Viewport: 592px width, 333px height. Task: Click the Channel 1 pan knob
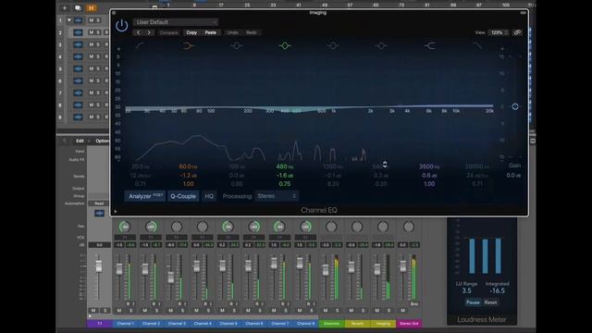point(125,227)
